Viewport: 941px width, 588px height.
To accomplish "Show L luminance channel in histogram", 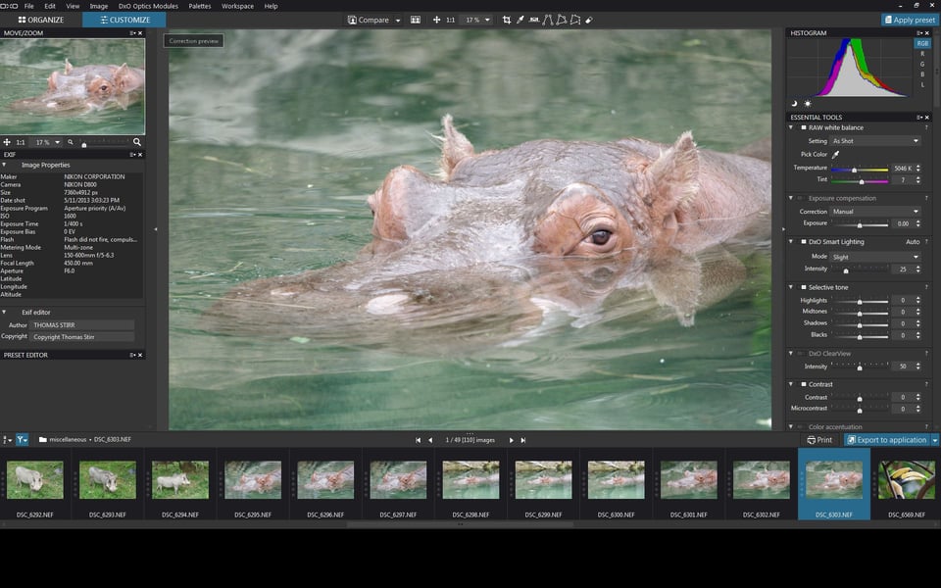I will click(x=922, y=85).
